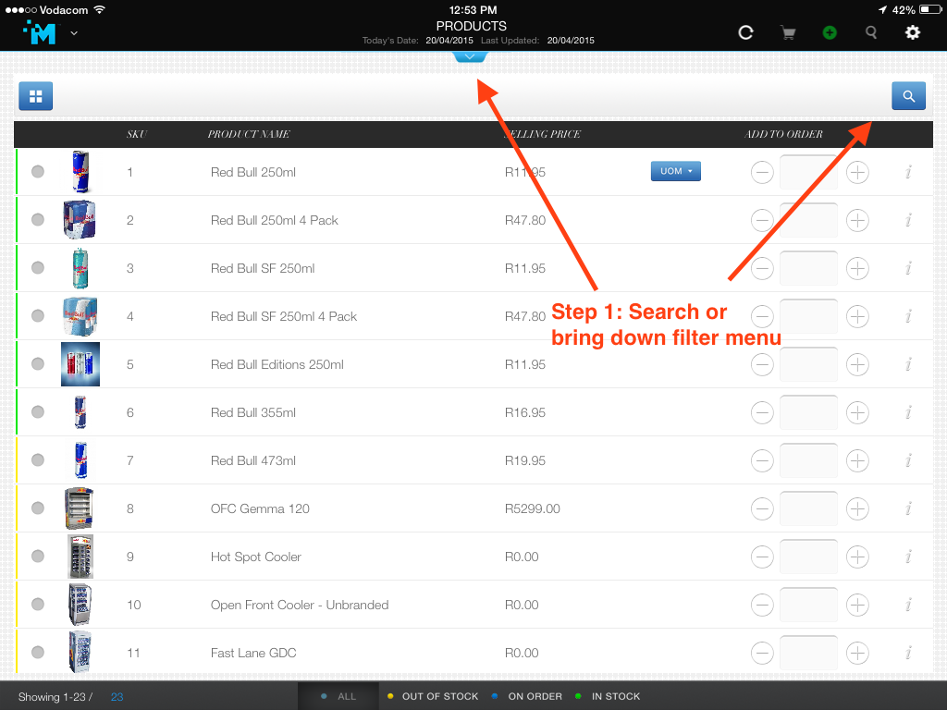Select radio button for Hot Spot Cooler

tap(37, 556)
